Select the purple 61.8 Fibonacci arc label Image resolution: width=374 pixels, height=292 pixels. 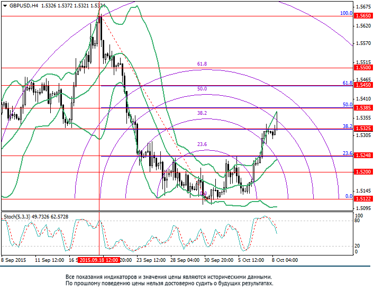(x=202, y=64)
